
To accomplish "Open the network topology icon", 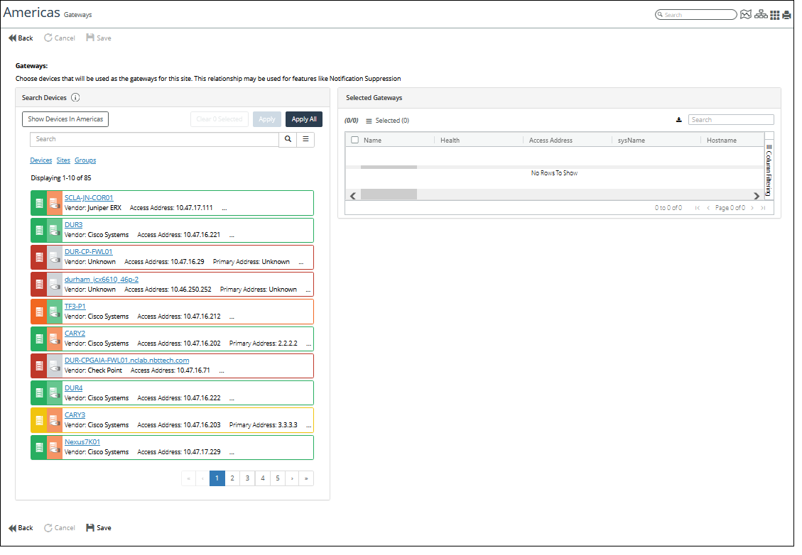I will pyautogui.click(x=761, y=15).
